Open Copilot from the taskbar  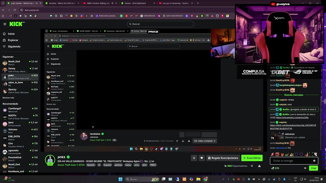(x=191, y=179)
